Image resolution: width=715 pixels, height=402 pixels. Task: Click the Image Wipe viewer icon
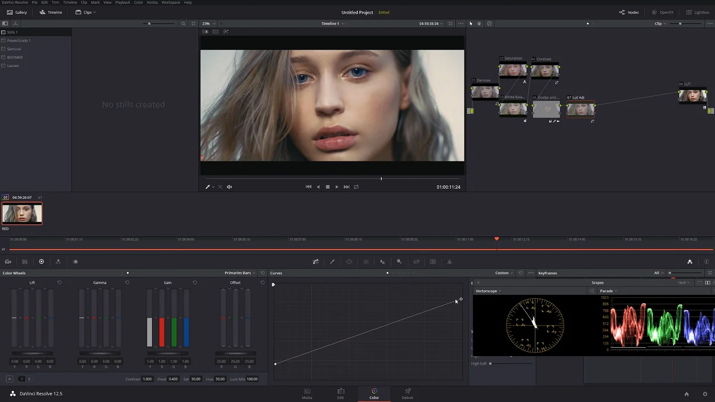[x=205, y=32]
